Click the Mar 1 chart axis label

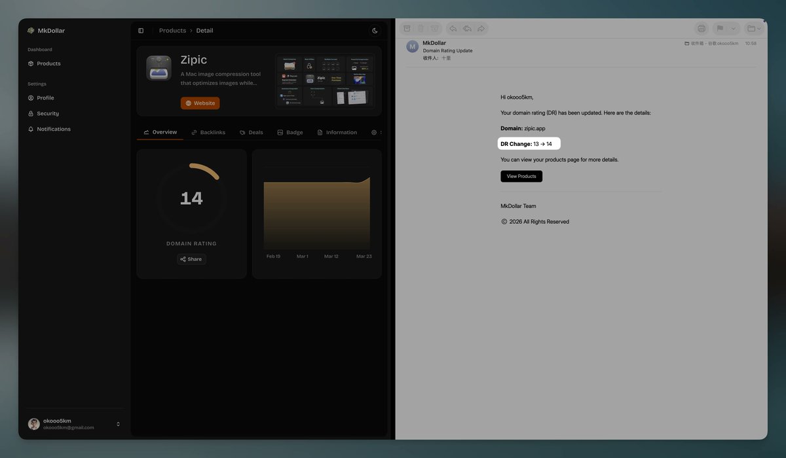[303, 256]
